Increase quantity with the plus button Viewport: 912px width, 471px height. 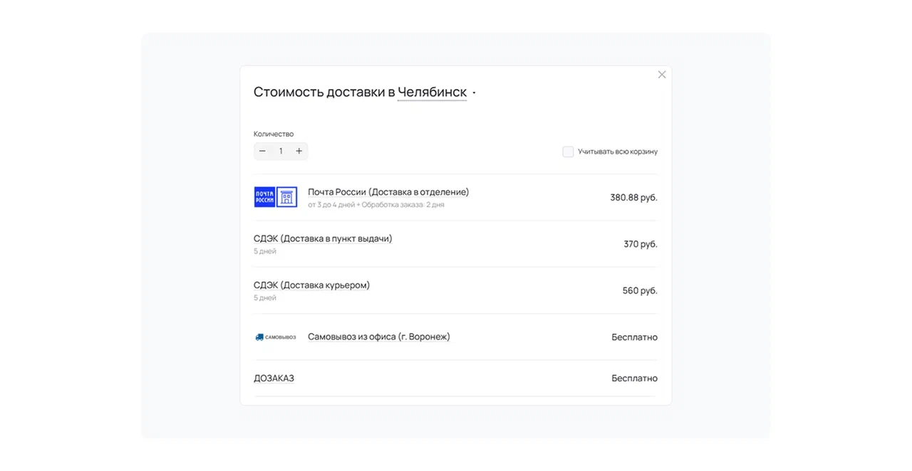tap(299, 151)
